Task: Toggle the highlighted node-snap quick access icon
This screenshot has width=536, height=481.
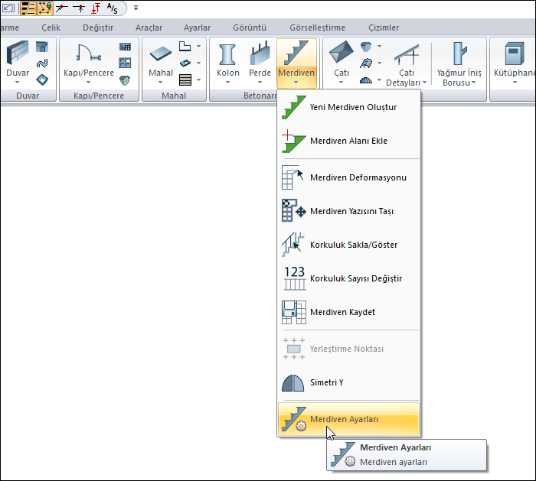Action: pyautogui.click(x=44, y=8)
